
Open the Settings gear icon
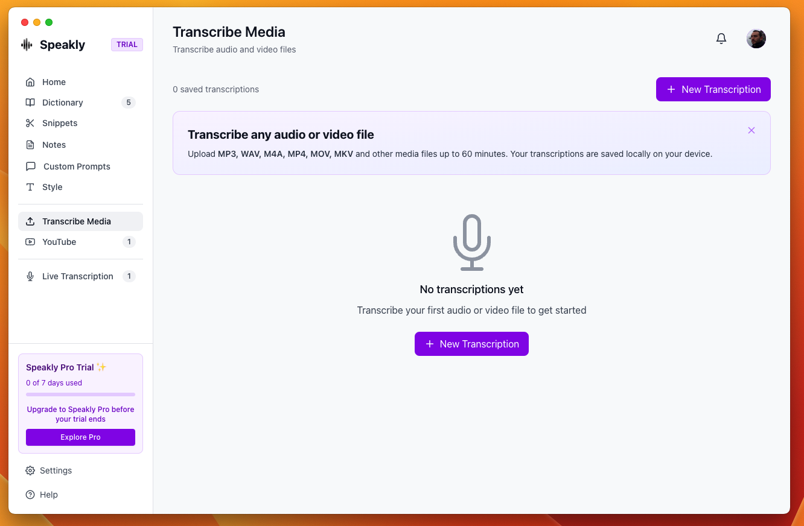pyautogui.click(x=30, y=471)
